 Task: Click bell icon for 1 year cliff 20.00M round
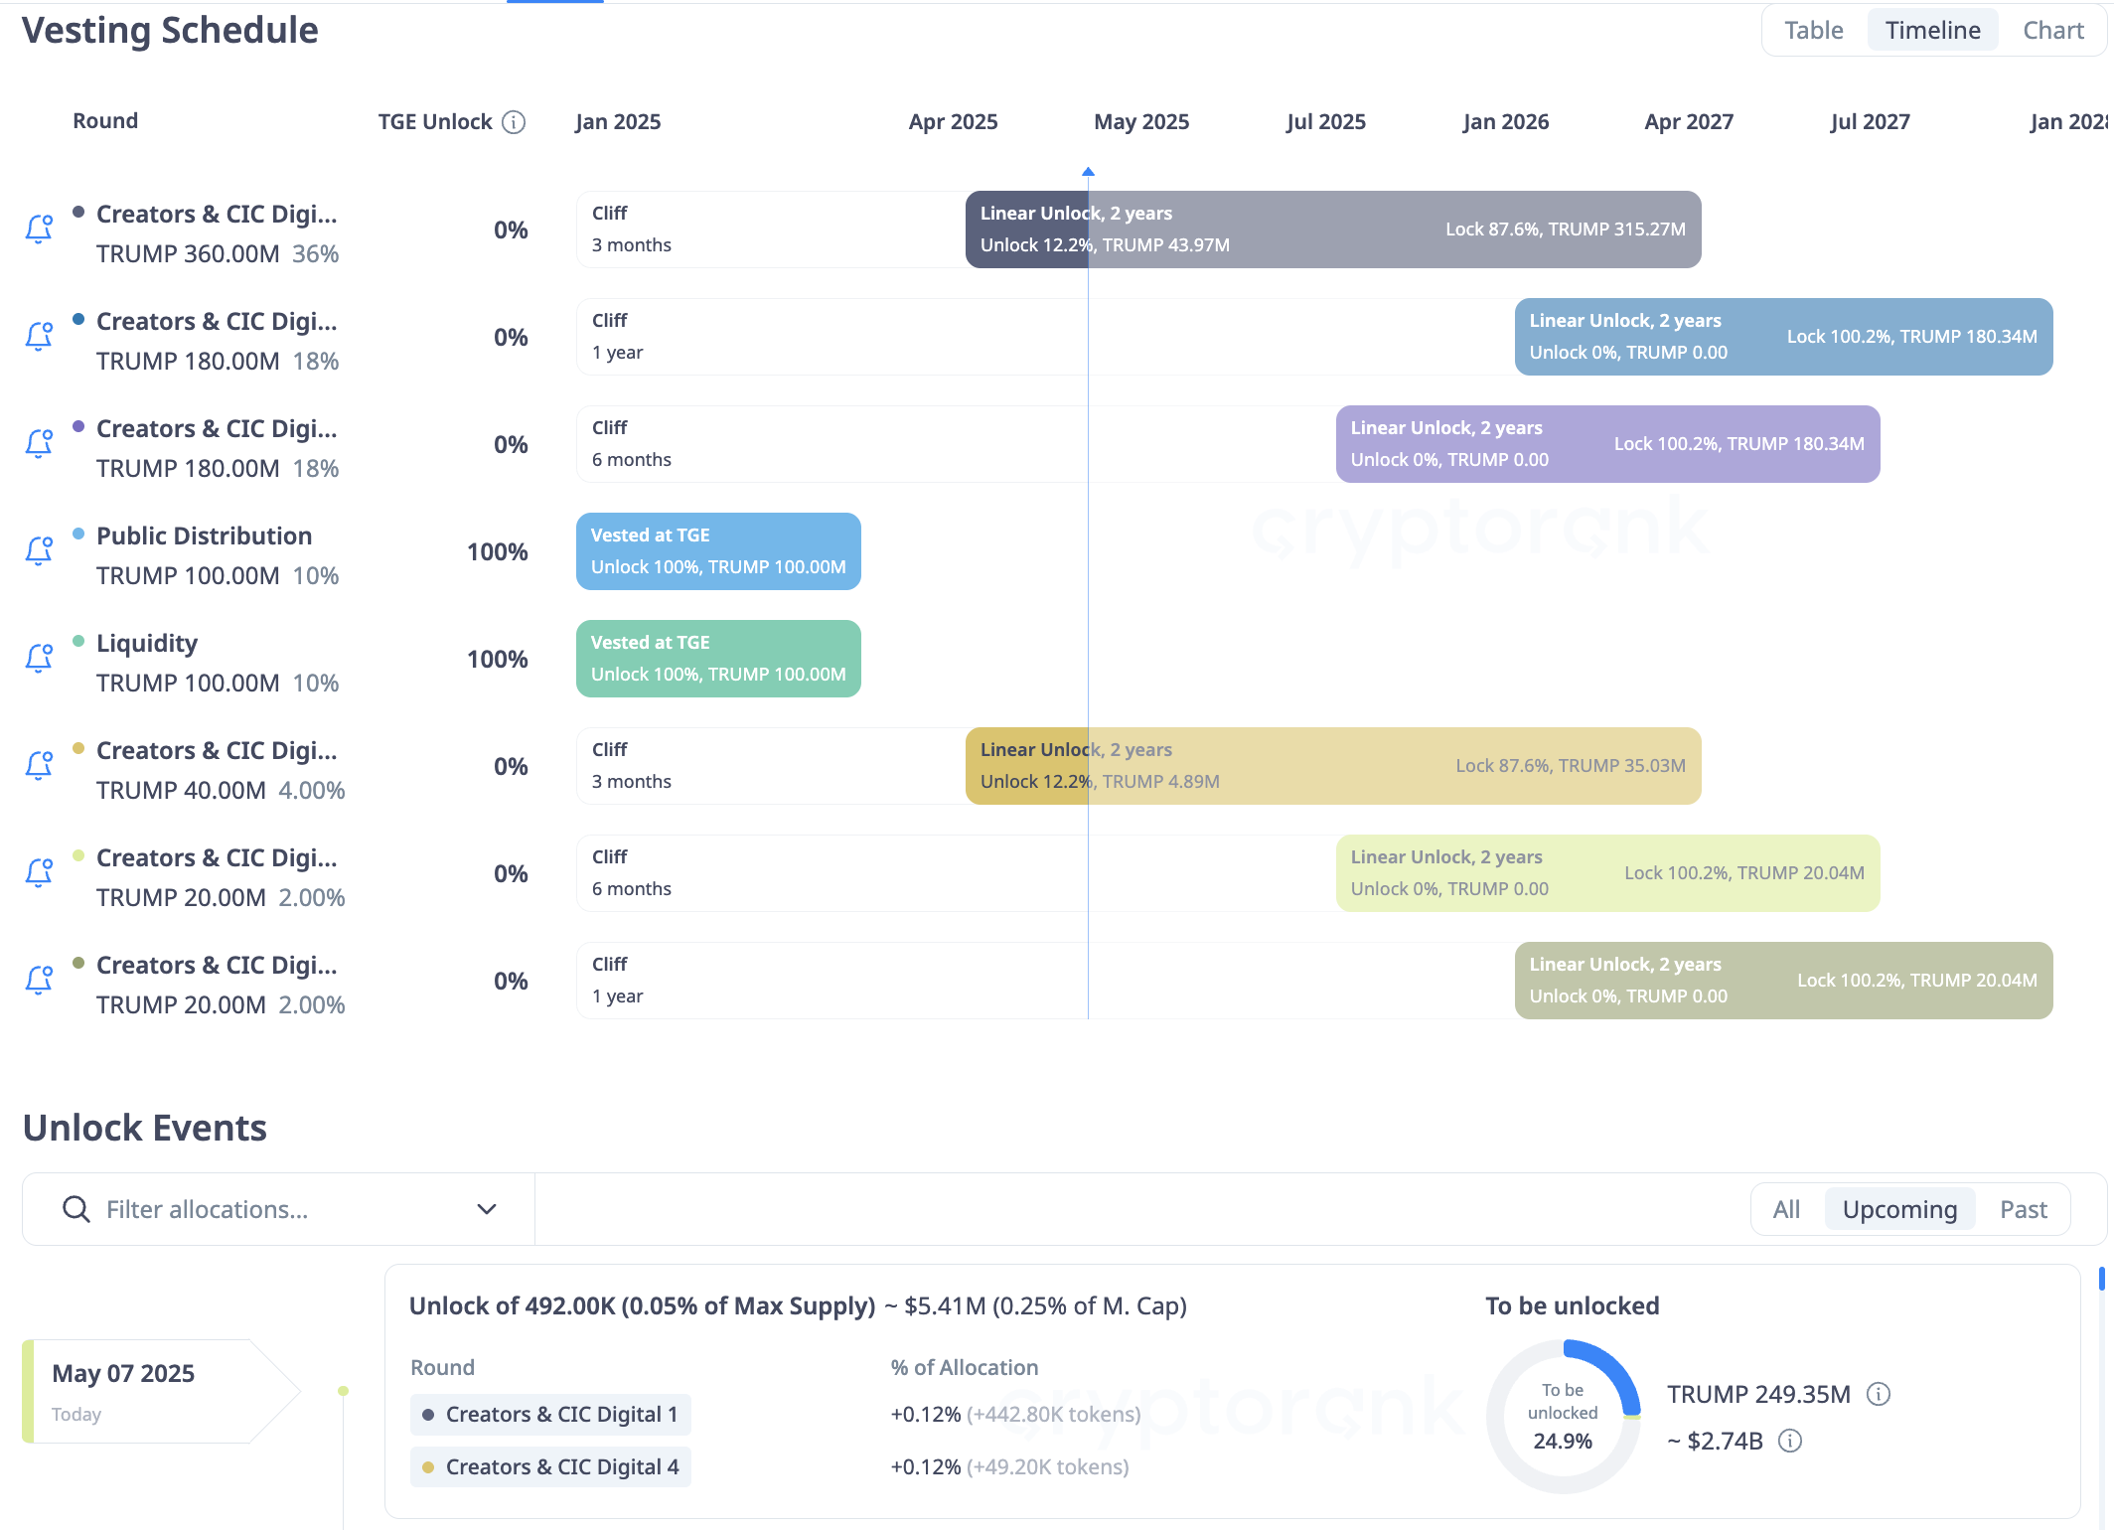click(x=39, y=981)
